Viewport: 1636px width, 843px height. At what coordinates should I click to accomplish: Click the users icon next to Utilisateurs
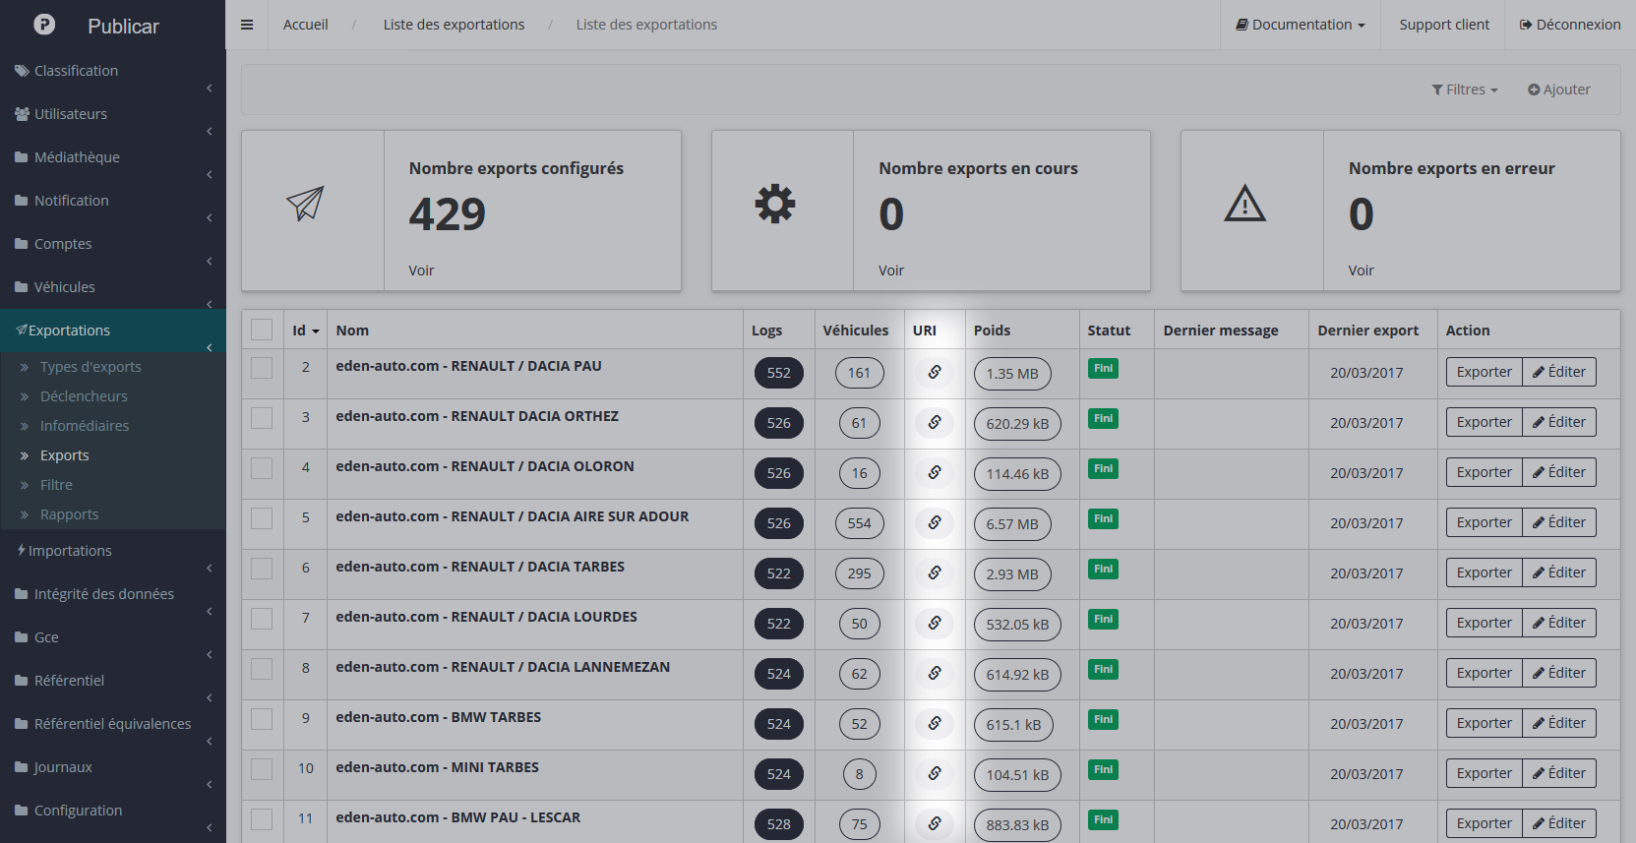[22, 114]
